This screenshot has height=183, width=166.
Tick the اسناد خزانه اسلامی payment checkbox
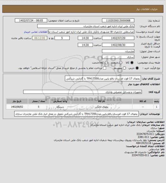pos(105,68)
